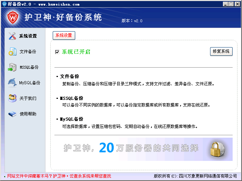Click the MySQL备份 bold heading

point(72,119)
